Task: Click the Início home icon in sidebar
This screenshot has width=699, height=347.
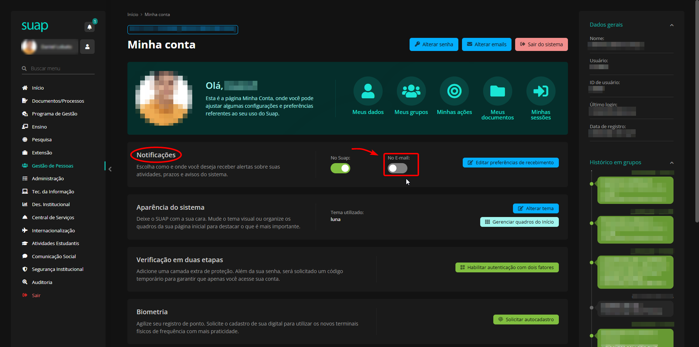Action: [25, 88]
